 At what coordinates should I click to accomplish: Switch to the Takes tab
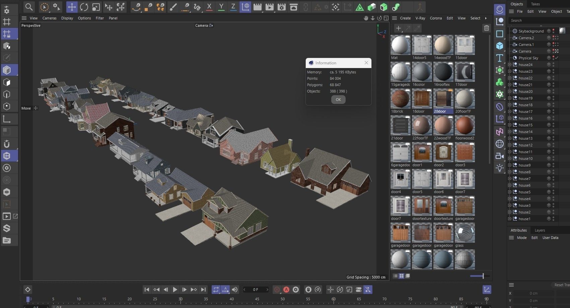pos(536,4)
